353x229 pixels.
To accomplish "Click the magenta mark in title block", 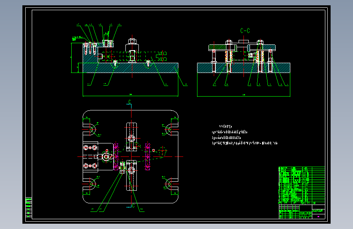I will [318, 217].
